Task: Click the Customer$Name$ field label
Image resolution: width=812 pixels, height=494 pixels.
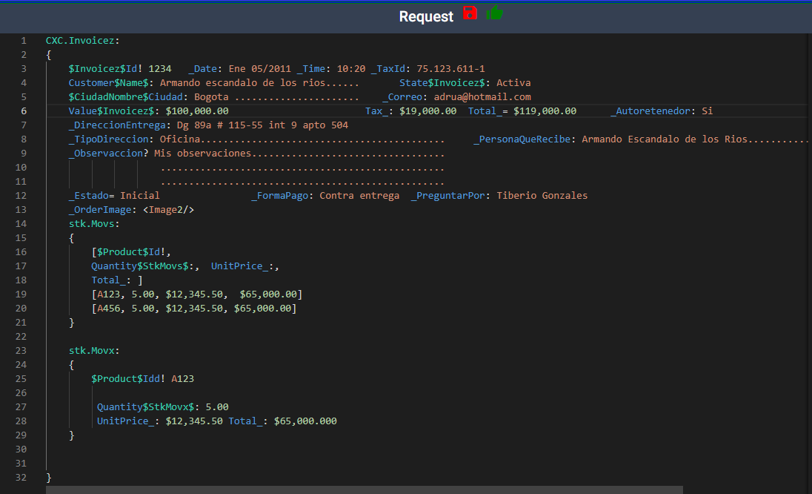Action: [108, 83]
